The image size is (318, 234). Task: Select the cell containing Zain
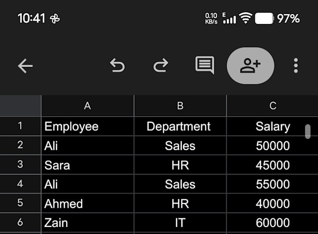[x=87, y=223]
